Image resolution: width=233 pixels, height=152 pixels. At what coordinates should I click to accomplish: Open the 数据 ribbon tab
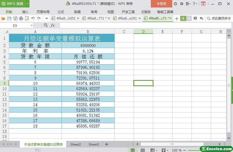tap(77, 12)
